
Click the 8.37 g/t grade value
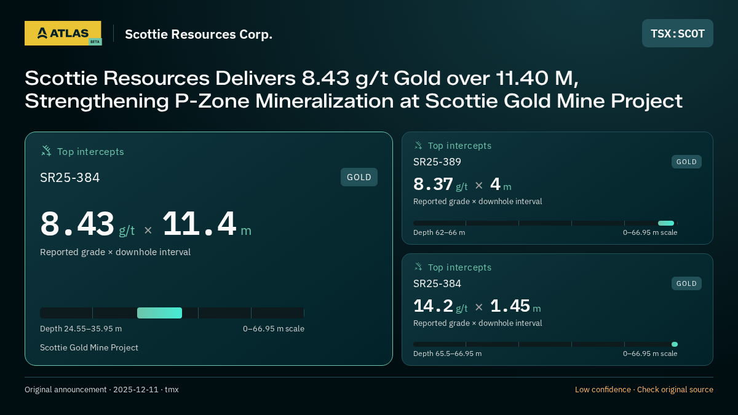(x=440, y=184)
